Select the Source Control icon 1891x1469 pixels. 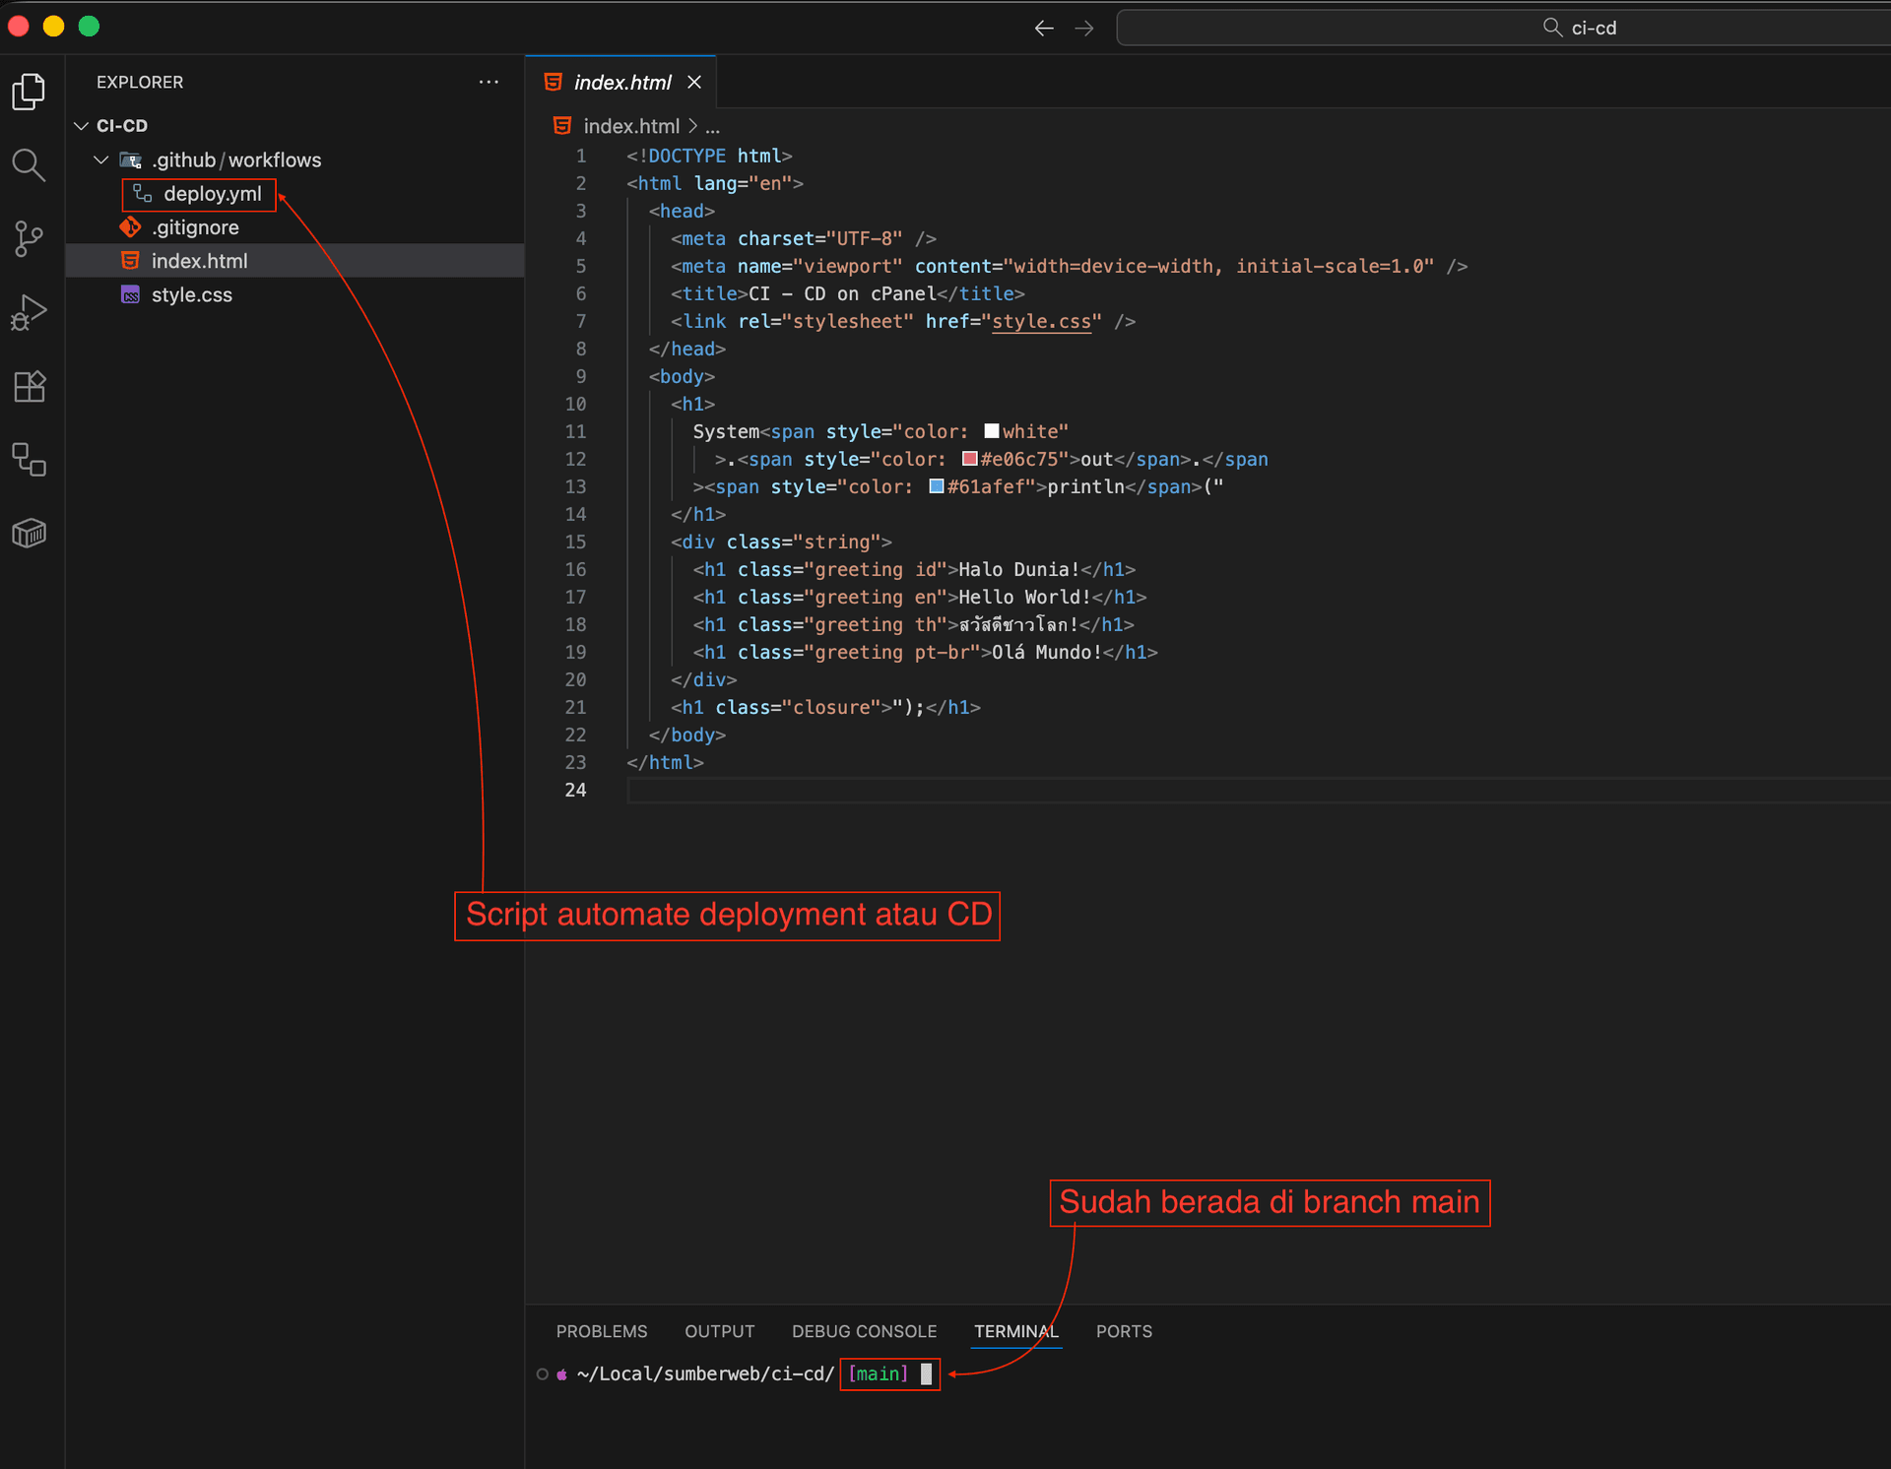tap(29, 238)
